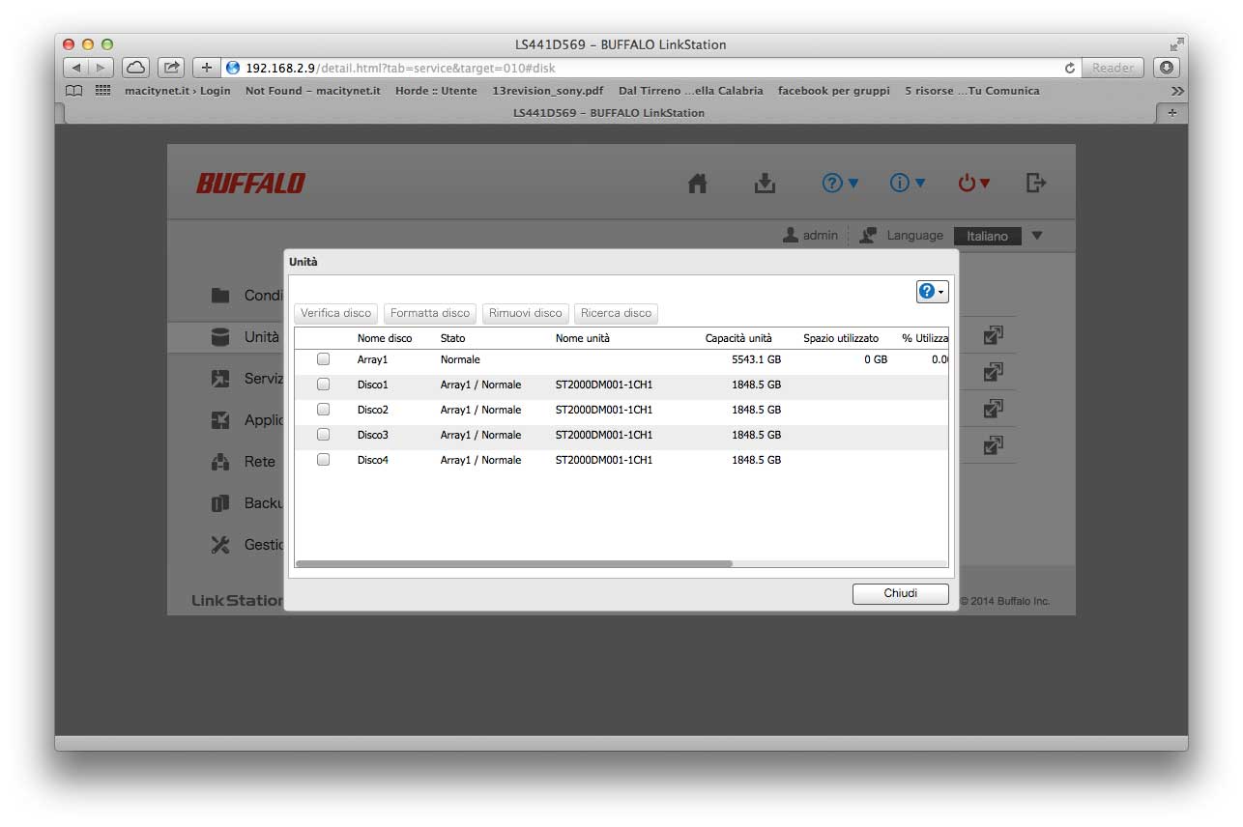Sort by Nome unità column header
Screen dimensions: 1243x827
coord(583,338)
